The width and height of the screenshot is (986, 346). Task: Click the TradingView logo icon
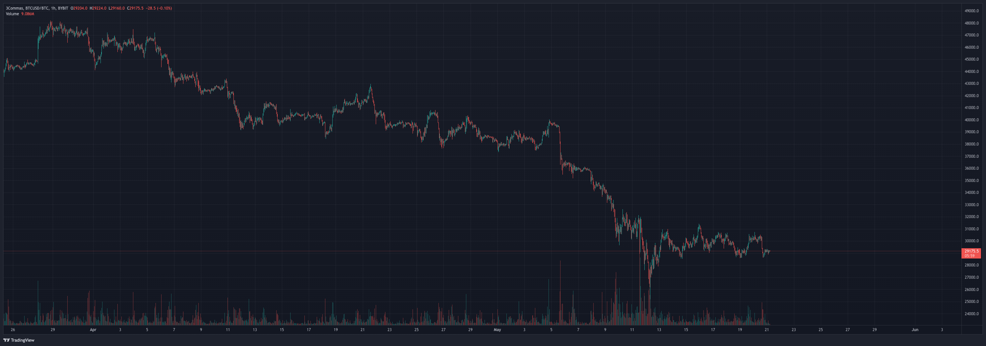pyautogui.click(x=6, y=340)
